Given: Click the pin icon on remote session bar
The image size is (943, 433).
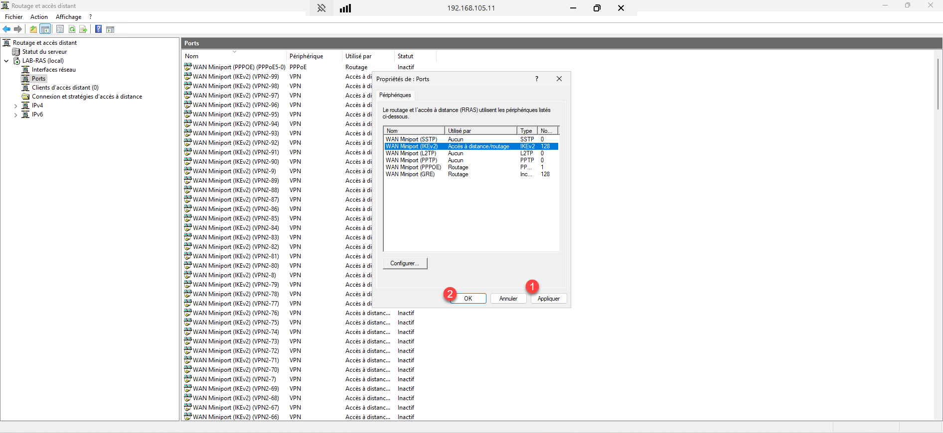Looking at the screenshot, I should coord(321,8).
